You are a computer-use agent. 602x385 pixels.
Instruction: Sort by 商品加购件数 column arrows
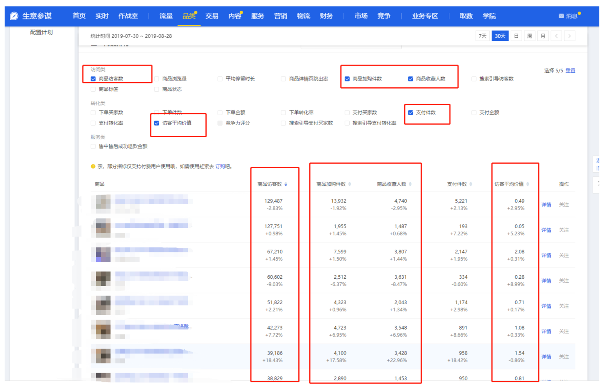(350, 184)
